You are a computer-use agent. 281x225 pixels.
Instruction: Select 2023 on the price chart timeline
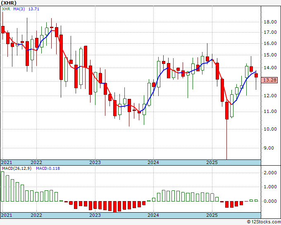coord(95,162)
